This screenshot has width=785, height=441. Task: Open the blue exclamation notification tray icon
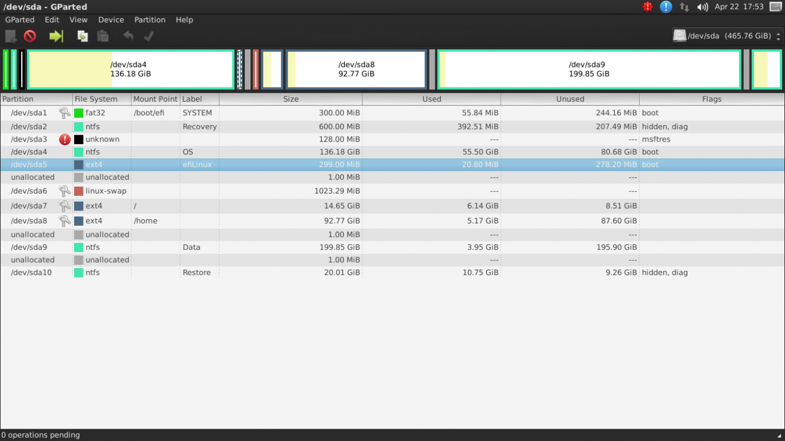coord(666,7)
